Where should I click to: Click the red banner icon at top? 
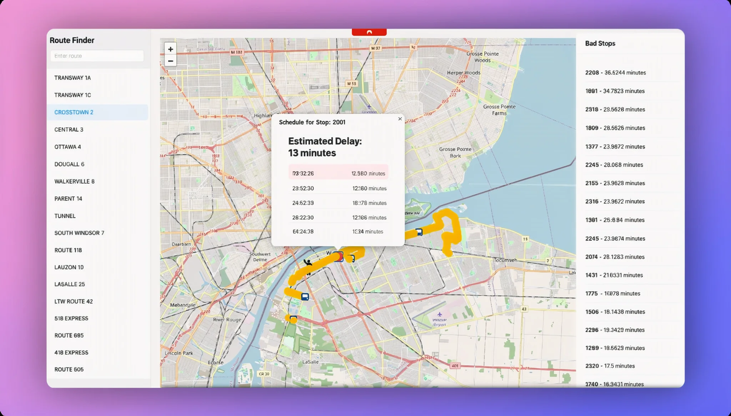(369, 32)
